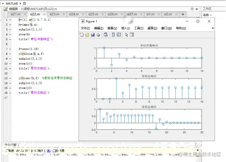Open the 查看(V) menu in Figure 1
This screenshot has height=162, width=226.
pyautogui.click(x=112, y=28)
